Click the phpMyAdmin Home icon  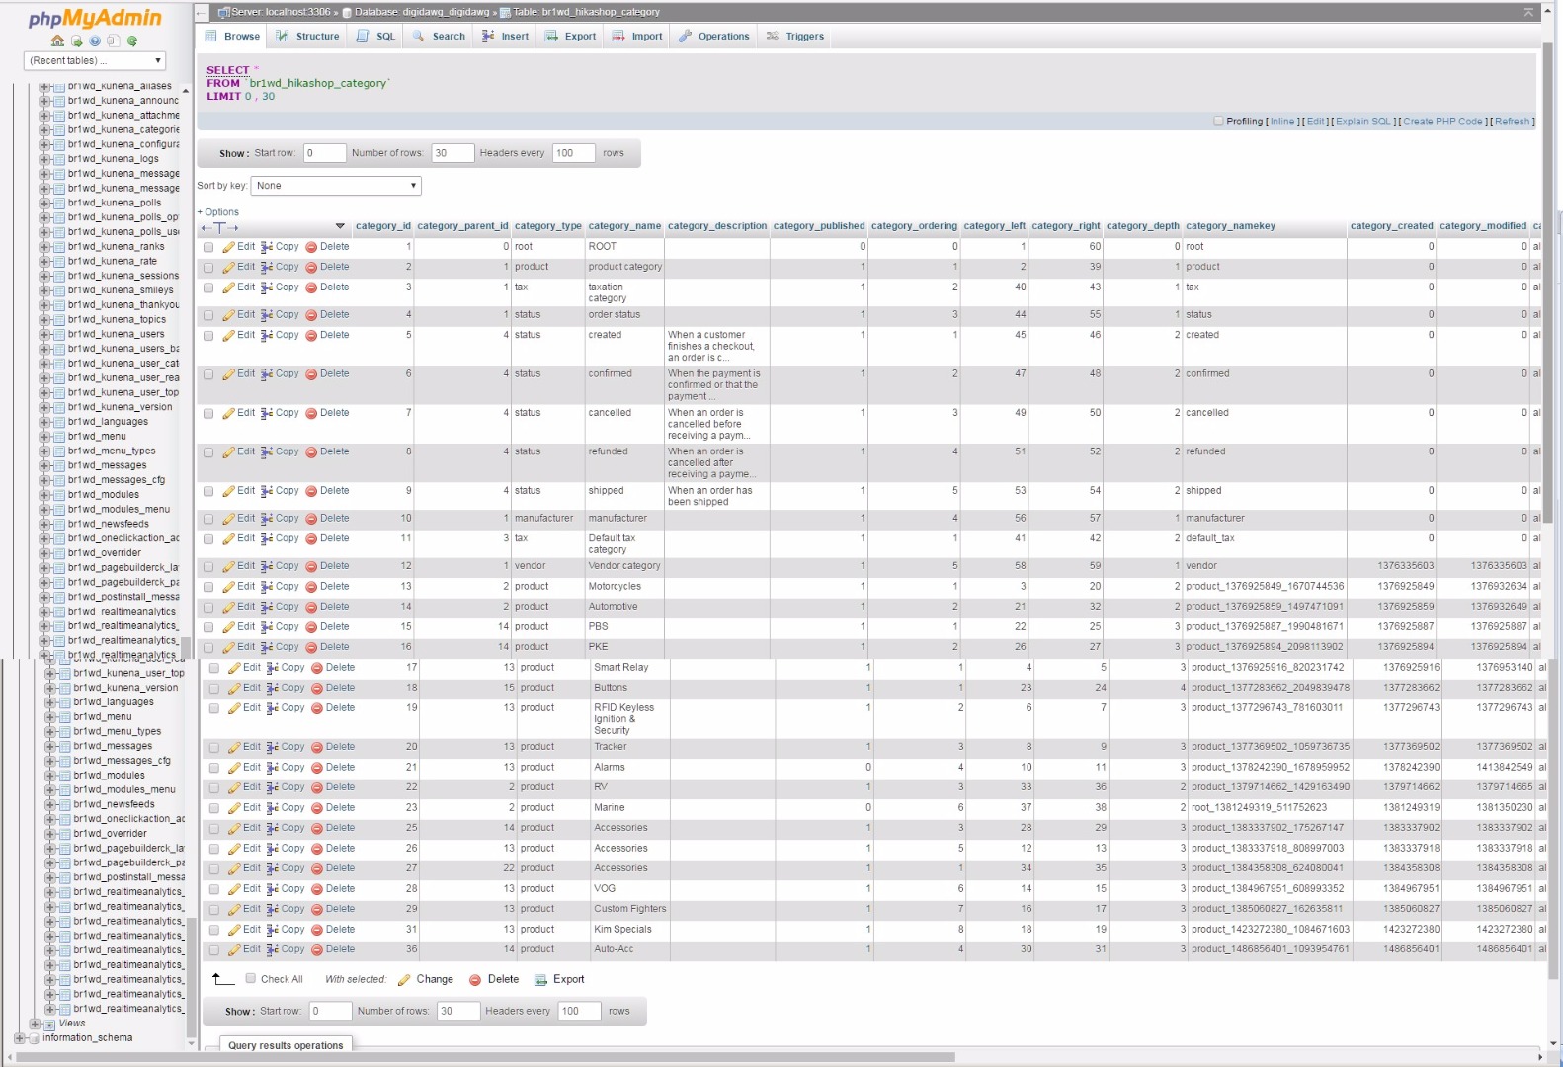57,41
